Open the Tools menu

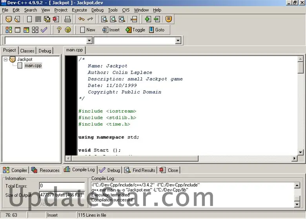pos(113,10)
